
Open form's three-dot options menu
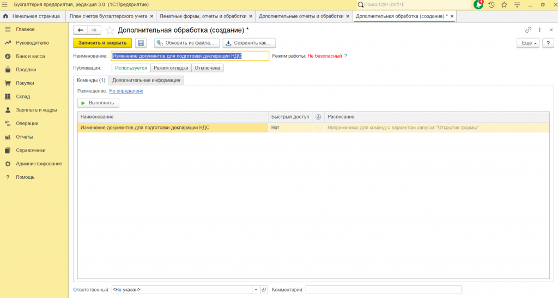coord(539,30)
